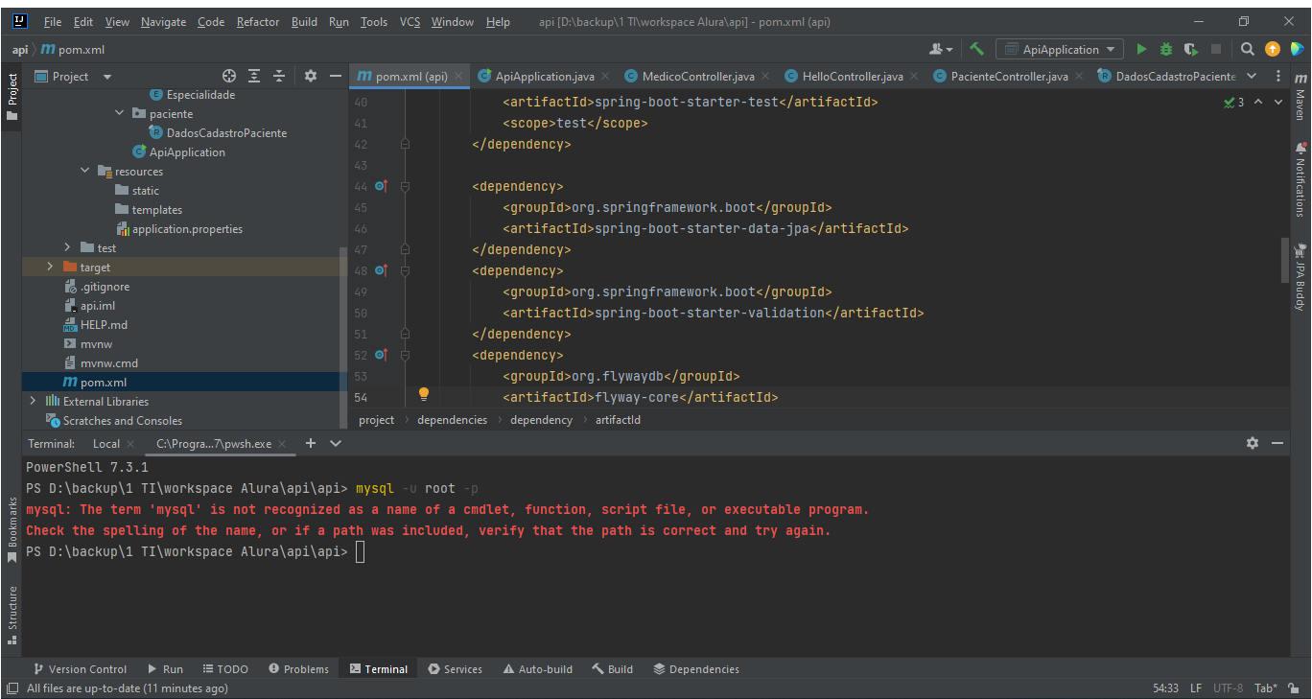Click the terminal command prompt input
The height and width of the screenshot is (699, 1312).
click(360, 552)
